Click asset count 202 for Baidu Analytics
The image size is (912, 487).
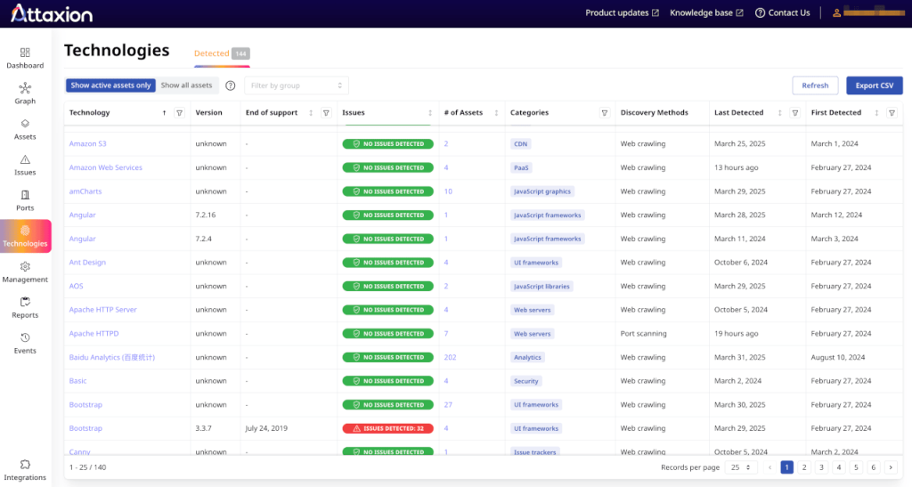450,357
